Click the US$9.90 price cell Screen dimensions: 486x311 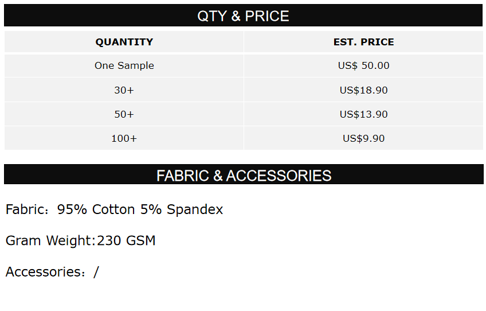[363, 138]
